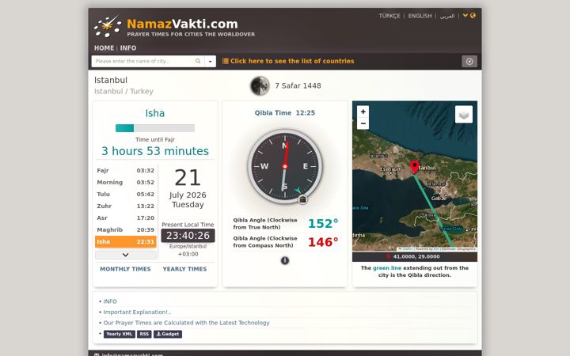Screen dimensions: 570x356
Task: Expand more prayer times chevron
Action: coord(125,255)
